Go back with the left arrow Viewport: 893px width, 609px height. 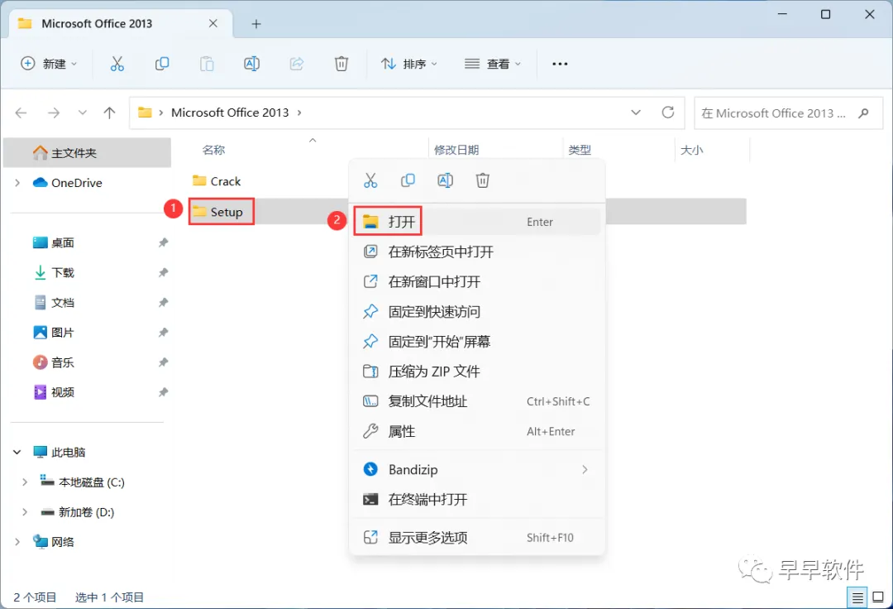pyautogui.click(x=21, y=113)
